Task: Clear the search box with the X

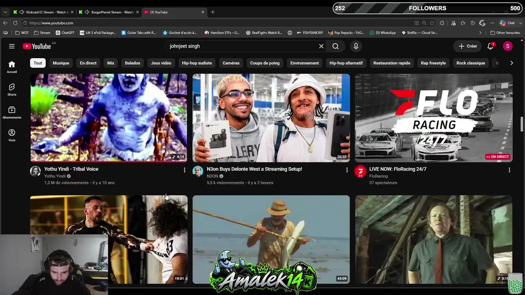Action: [321, 46]
